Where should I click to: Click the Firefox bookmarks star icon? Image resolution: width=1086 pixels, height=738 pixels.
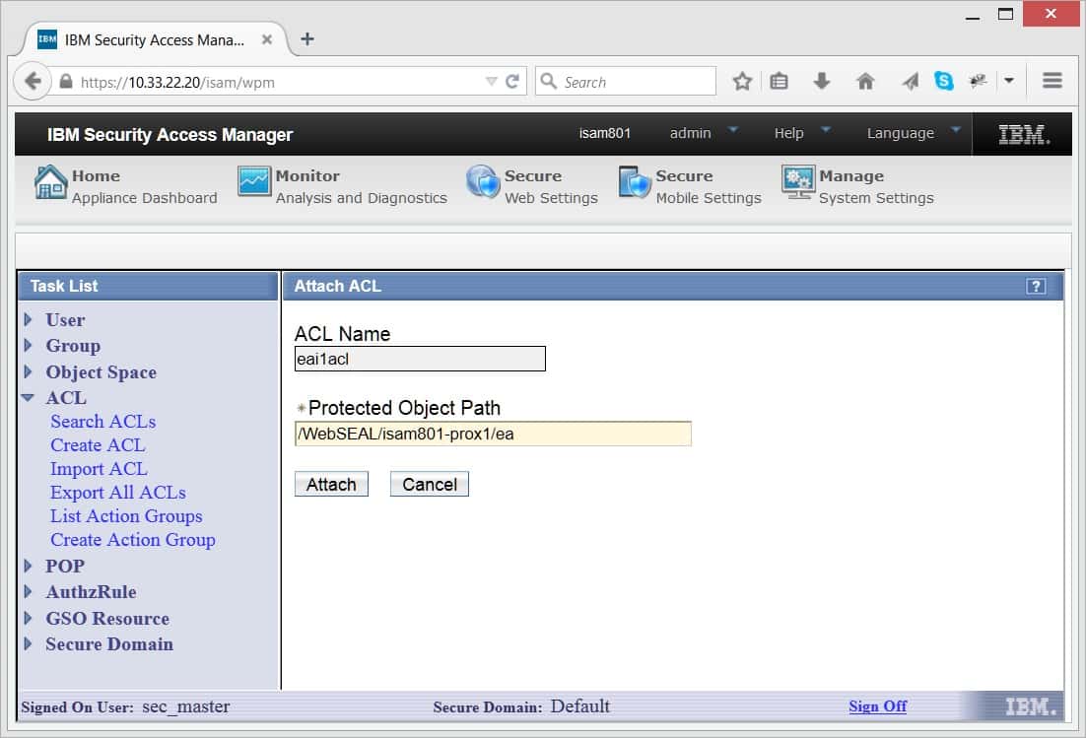coord(742,80)
